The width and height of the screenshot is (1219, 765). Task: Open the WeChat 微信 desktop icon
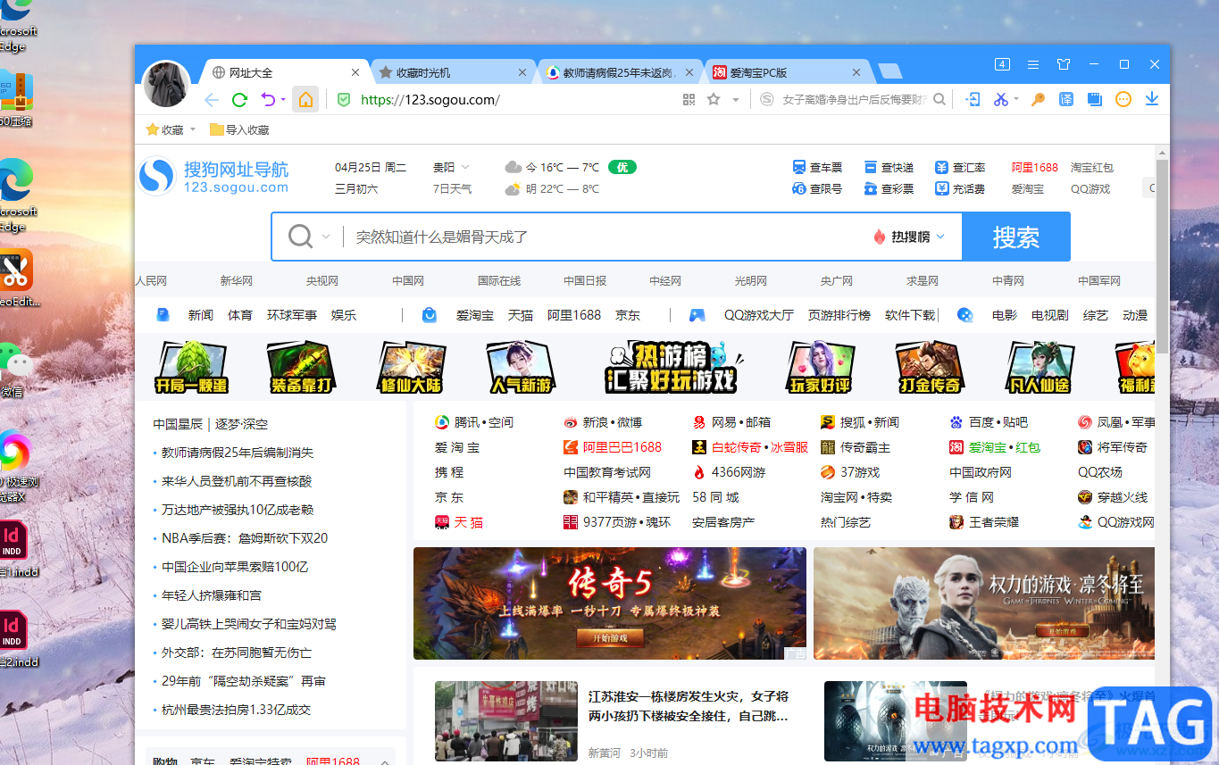(x=16, y=368)
